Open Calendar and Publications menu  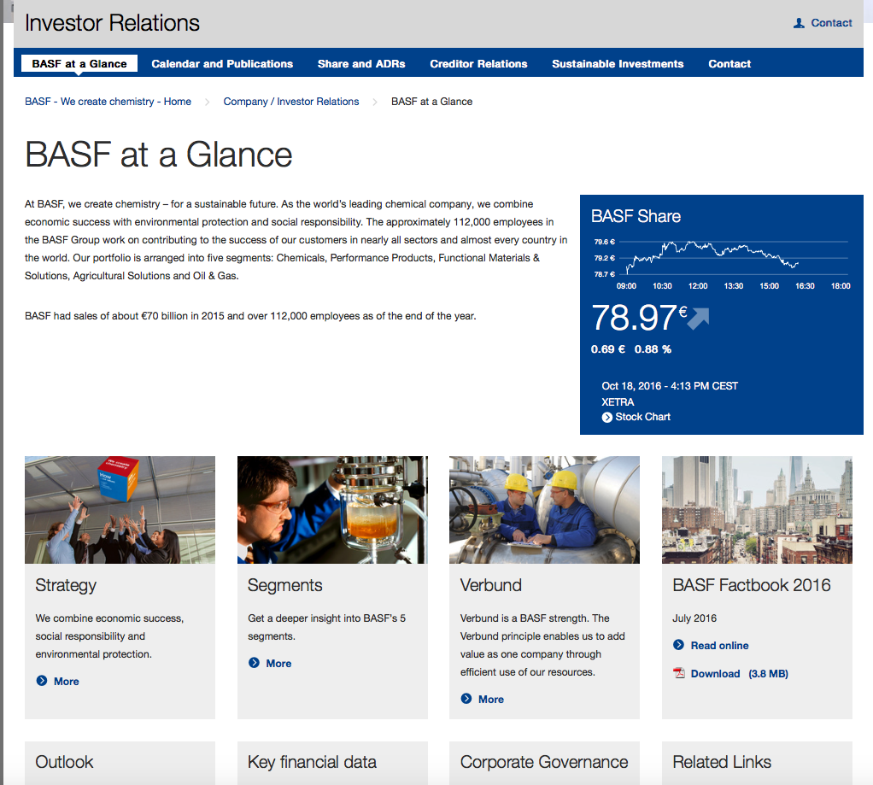point(222,64)
